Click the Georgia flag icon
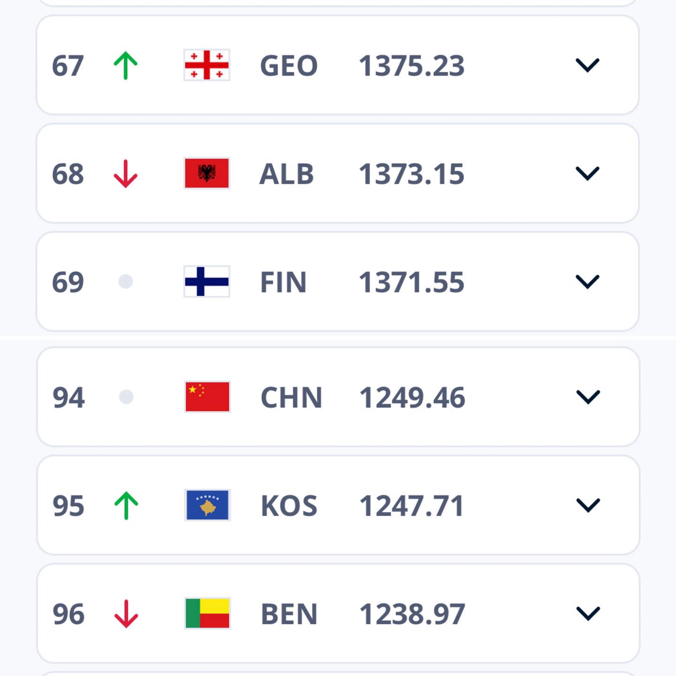The height and width of the screenshot is (676, 676). coord(207,65)
